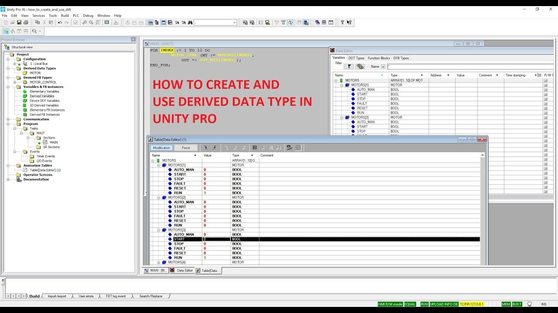The height and width of the screenshot is (313, 558).
Task: Click the Name filter input field in Data Editor
Action: click(x=470, y=67)
